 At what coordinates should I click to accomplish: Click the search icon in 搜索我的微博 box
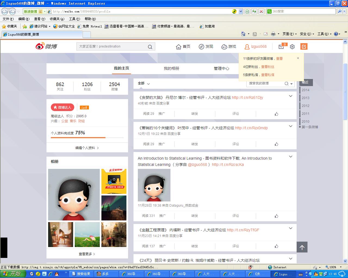[286, 84]
